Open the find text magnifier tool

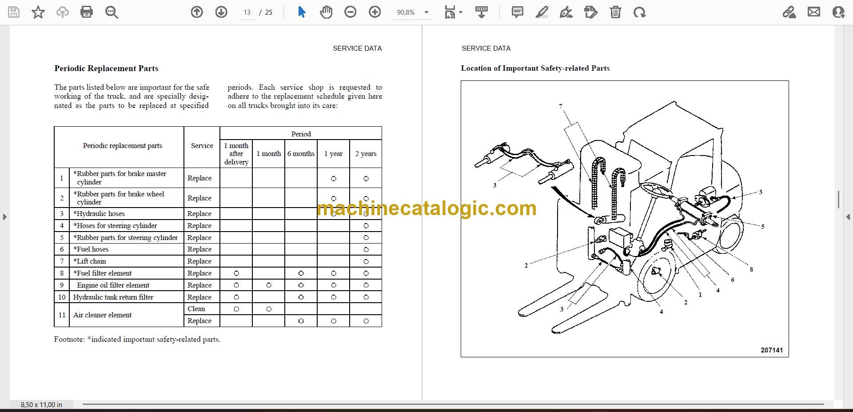coord(112,12)
